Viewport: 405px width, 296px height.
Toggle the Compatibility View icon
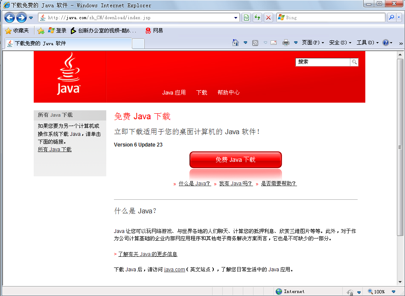tap(246, 17)
